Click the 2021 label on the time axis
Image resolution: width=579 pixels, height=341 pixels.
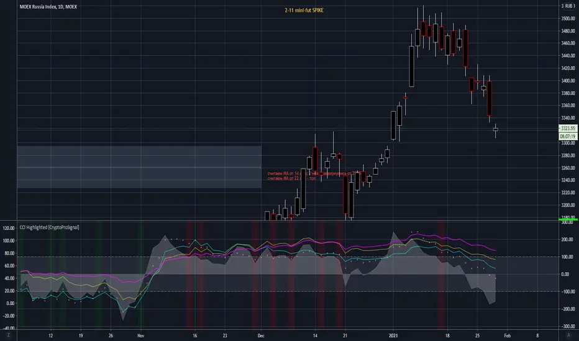pos(393,336)
